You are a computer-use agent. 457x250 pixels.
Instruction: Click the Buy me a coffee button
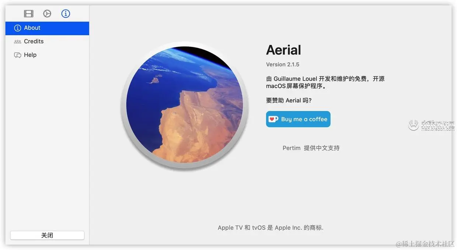[x=298, y=119]
